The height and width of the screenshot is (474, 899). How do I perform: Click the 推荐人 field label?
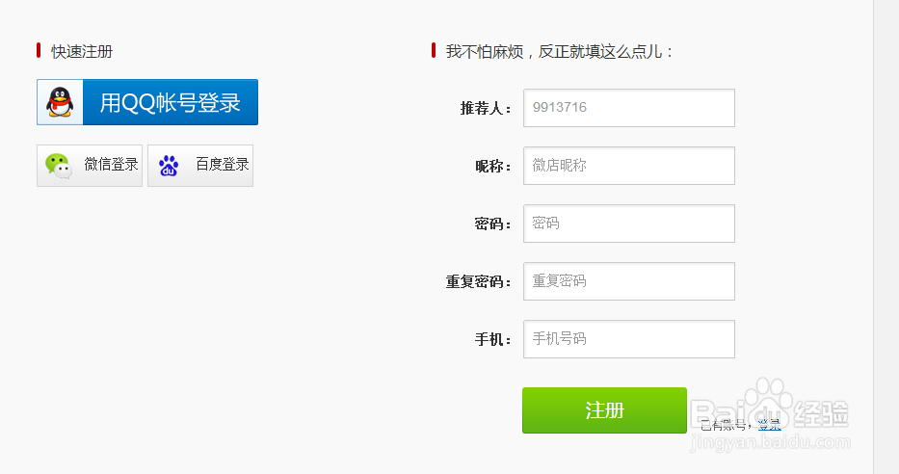[x=487, y=109]
